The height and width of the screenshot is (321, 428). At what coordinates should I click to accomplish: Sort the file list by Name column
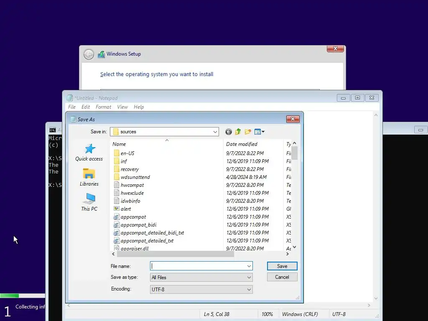point(167,144)
